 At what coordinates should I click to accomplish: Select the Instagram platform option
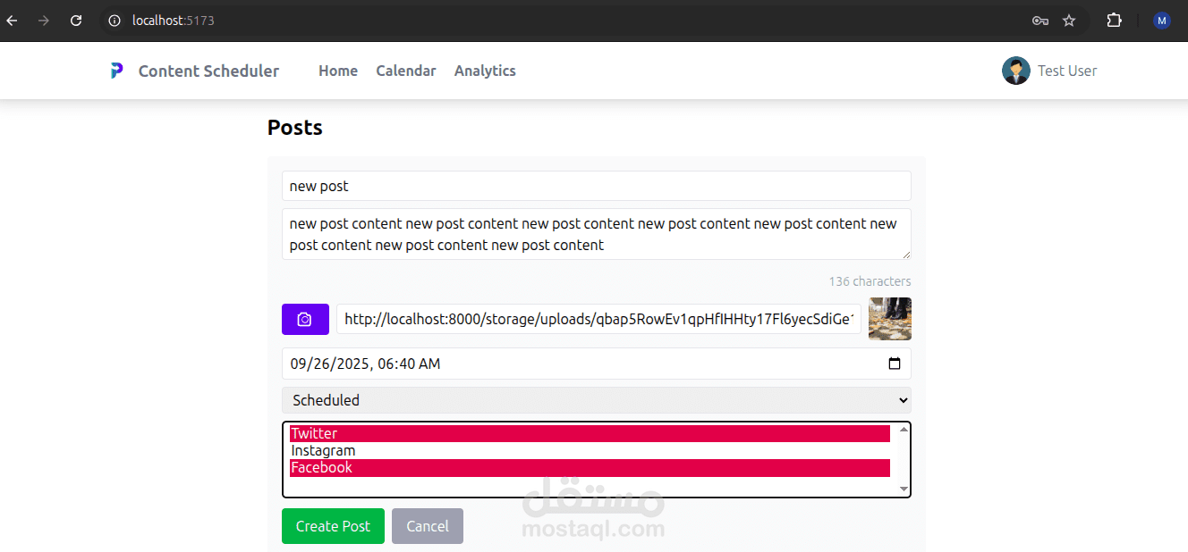(x=590, y=450)
